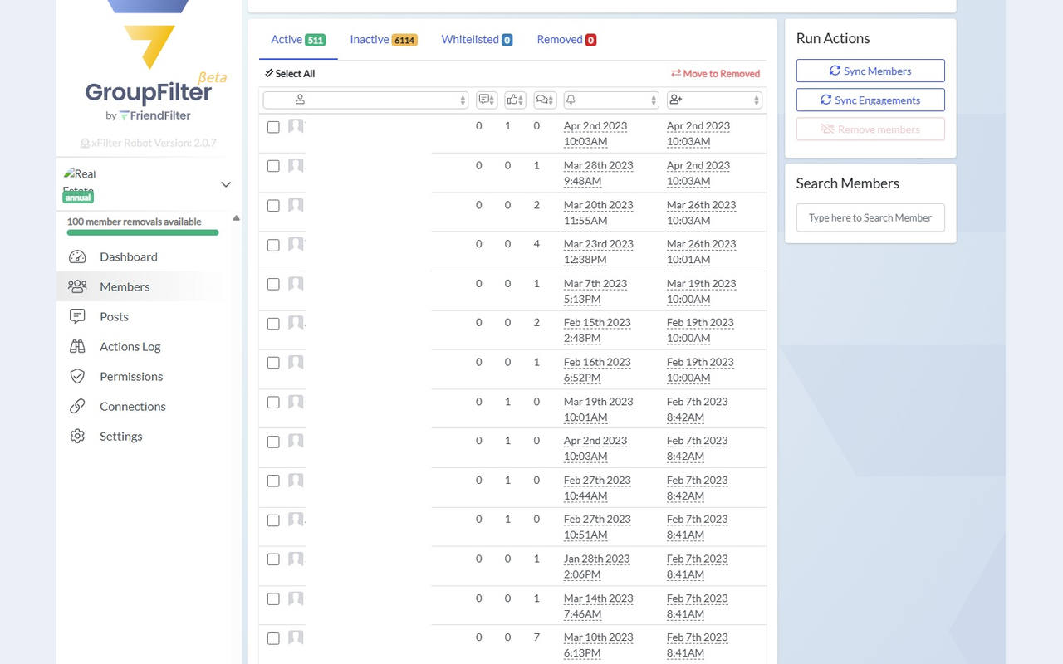Open the Removed tab
Screen dimensions: 1063x664
566,39
